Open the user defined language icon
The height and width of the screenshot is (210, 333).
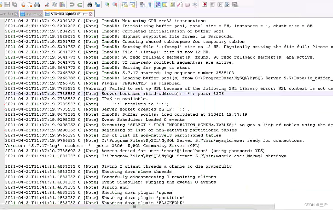pos(165,4)
